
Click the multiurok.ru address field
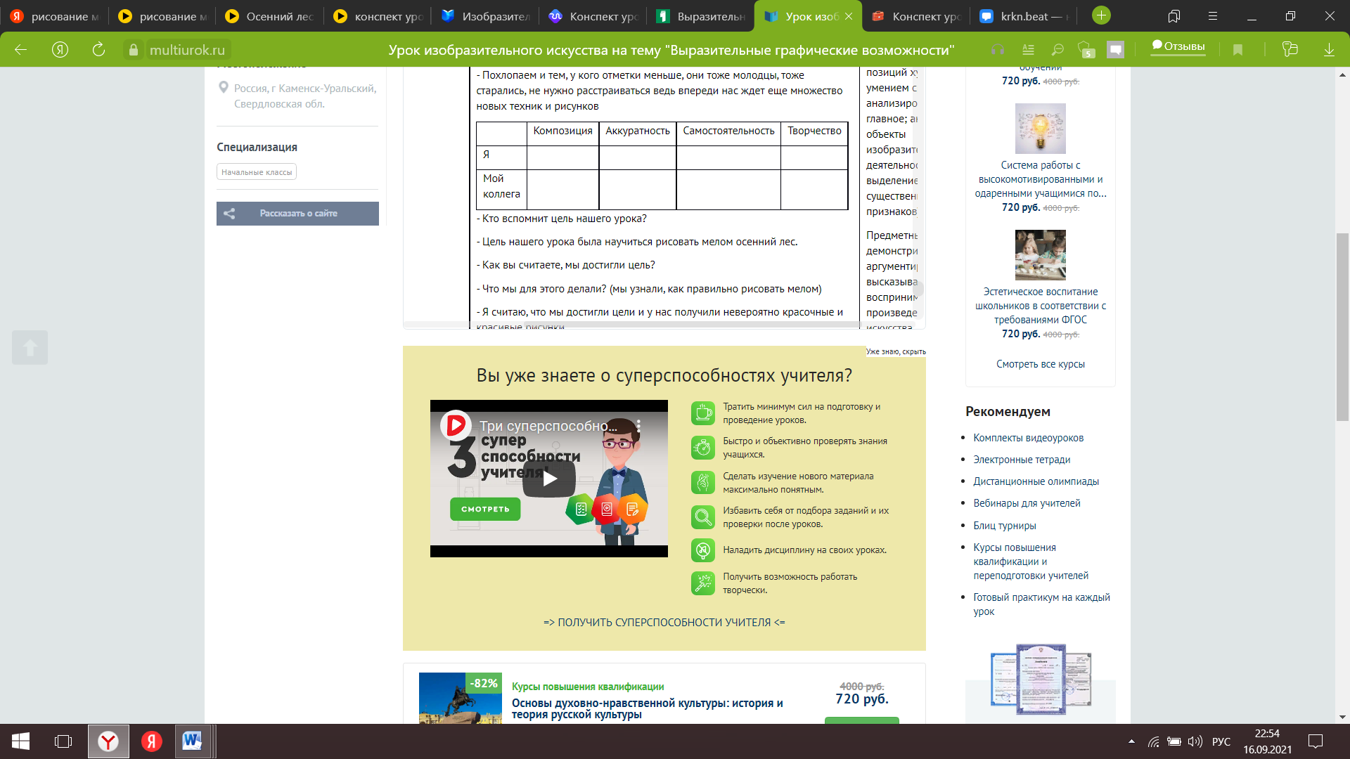coord(187,50)
